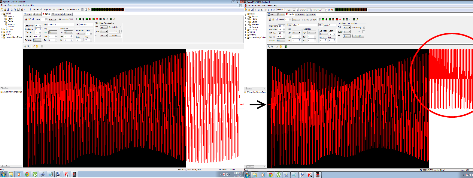This screenshot has height=178, width=473.
Task: Open Pitch dropdown in right window
Action: (x=347, y=27)
